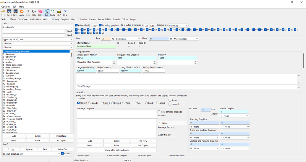Click the Save toolbar icon

coord(15,12)
